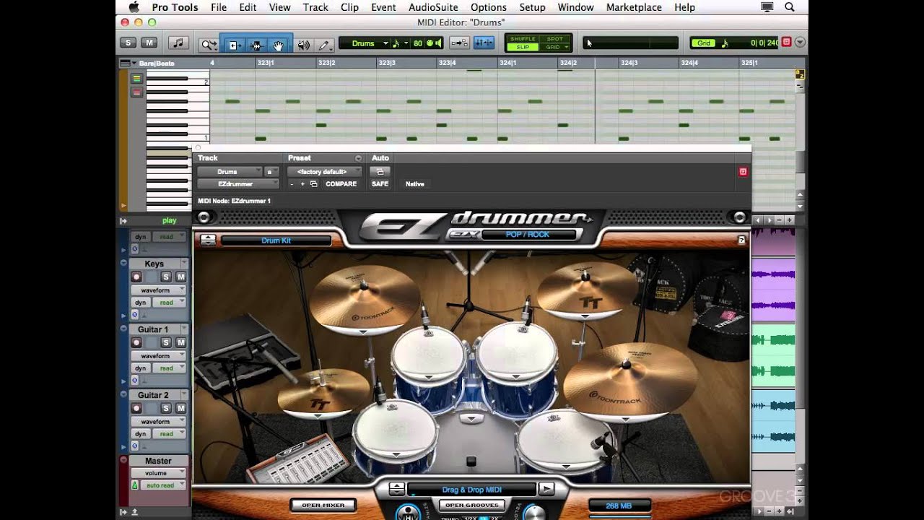Click the Native plug-in format button
Image resolution: width=924 pixels, height=520 pixels.
415,184
